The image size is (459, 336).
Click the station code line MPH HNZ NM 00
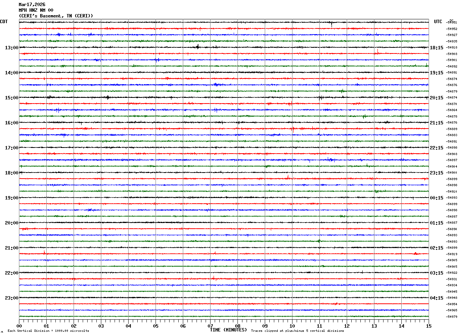coord(36,10)
